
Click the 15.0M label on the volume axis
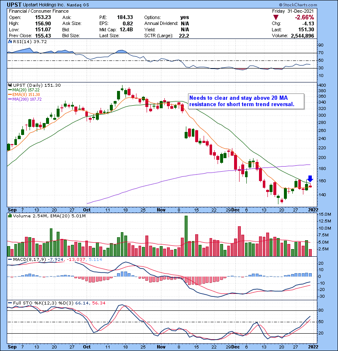(x=325, y=214)
